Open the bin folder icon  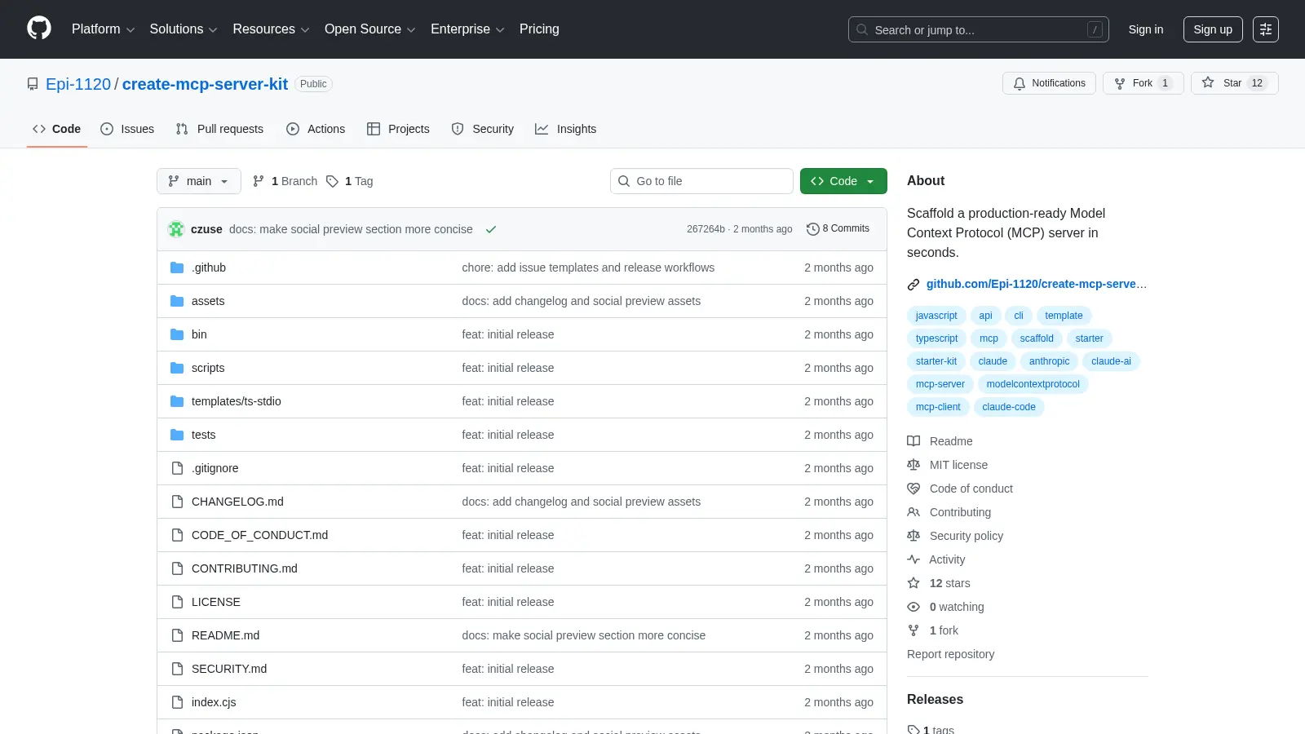pos(177,334)
